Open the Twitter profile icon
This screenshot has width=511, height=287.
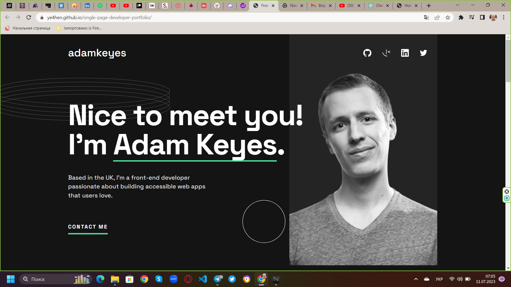pos(423,53)
